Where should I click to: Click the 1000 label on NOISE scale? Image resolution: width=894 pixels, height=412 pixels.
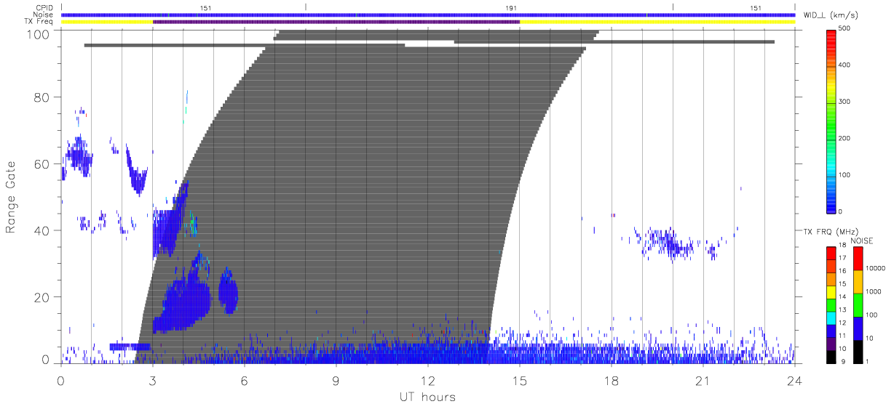(875, 291)
